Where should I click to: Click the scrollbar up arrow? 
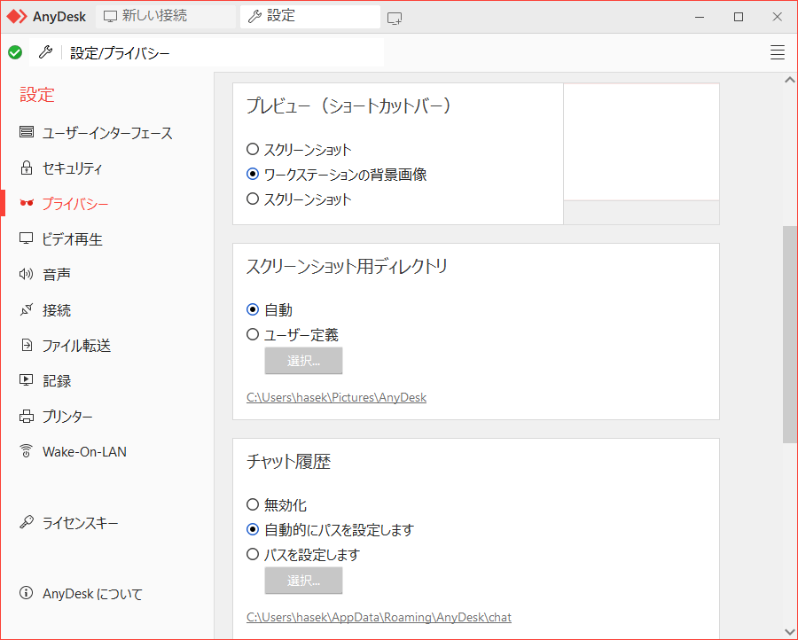coord(789,80)
